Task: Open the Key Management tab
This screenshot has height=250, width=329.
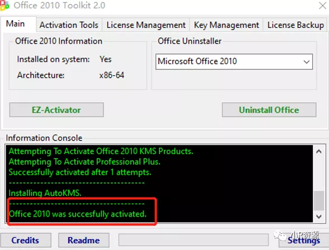Action: 226,25
